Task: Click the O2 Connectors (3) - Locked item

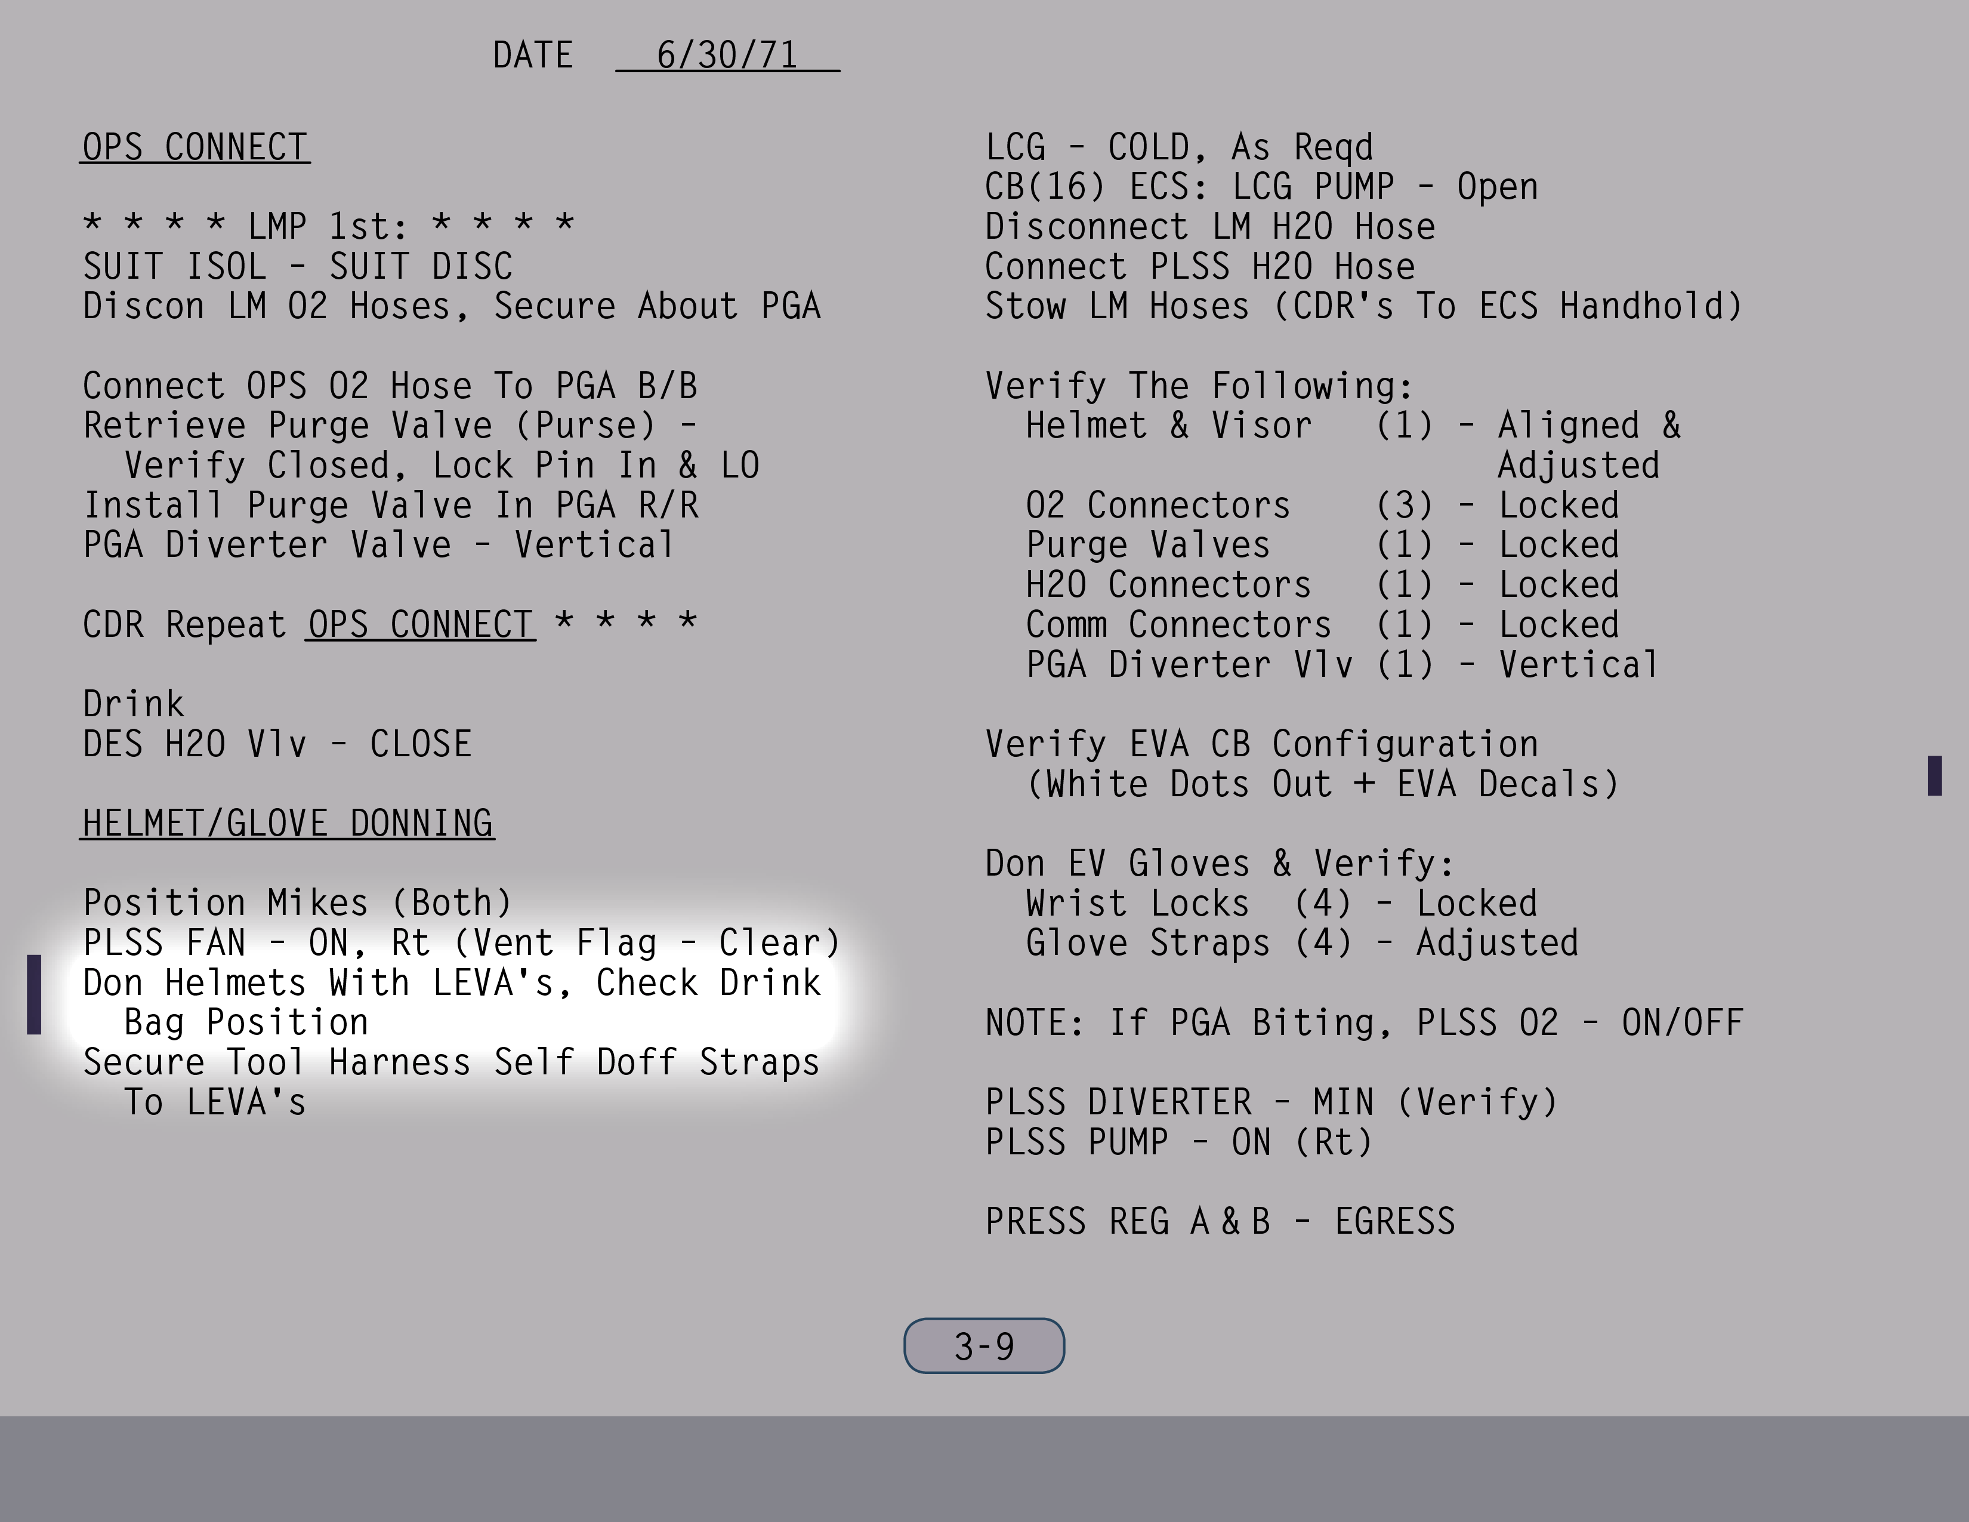Action: tap(1321, 506)
